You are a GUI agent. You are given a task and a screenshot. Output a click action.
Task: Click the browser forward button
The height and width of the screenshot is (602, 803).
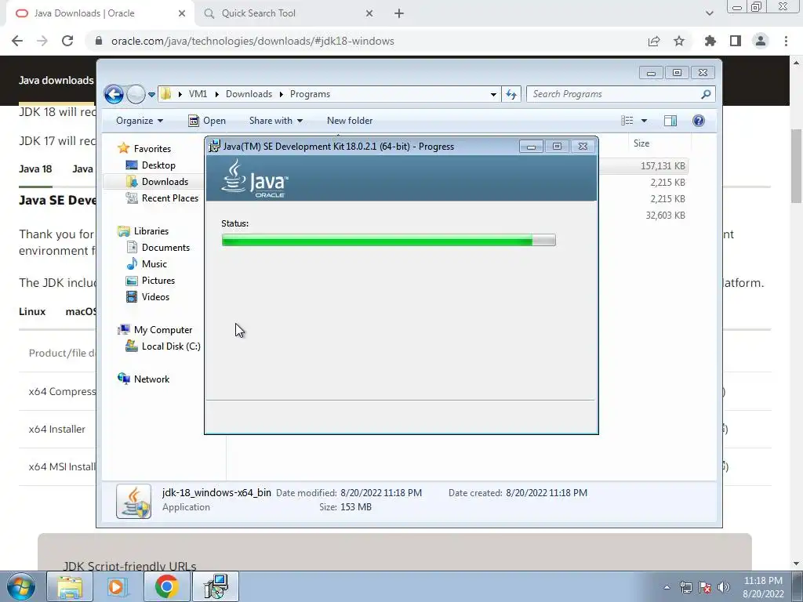(42, 41)
